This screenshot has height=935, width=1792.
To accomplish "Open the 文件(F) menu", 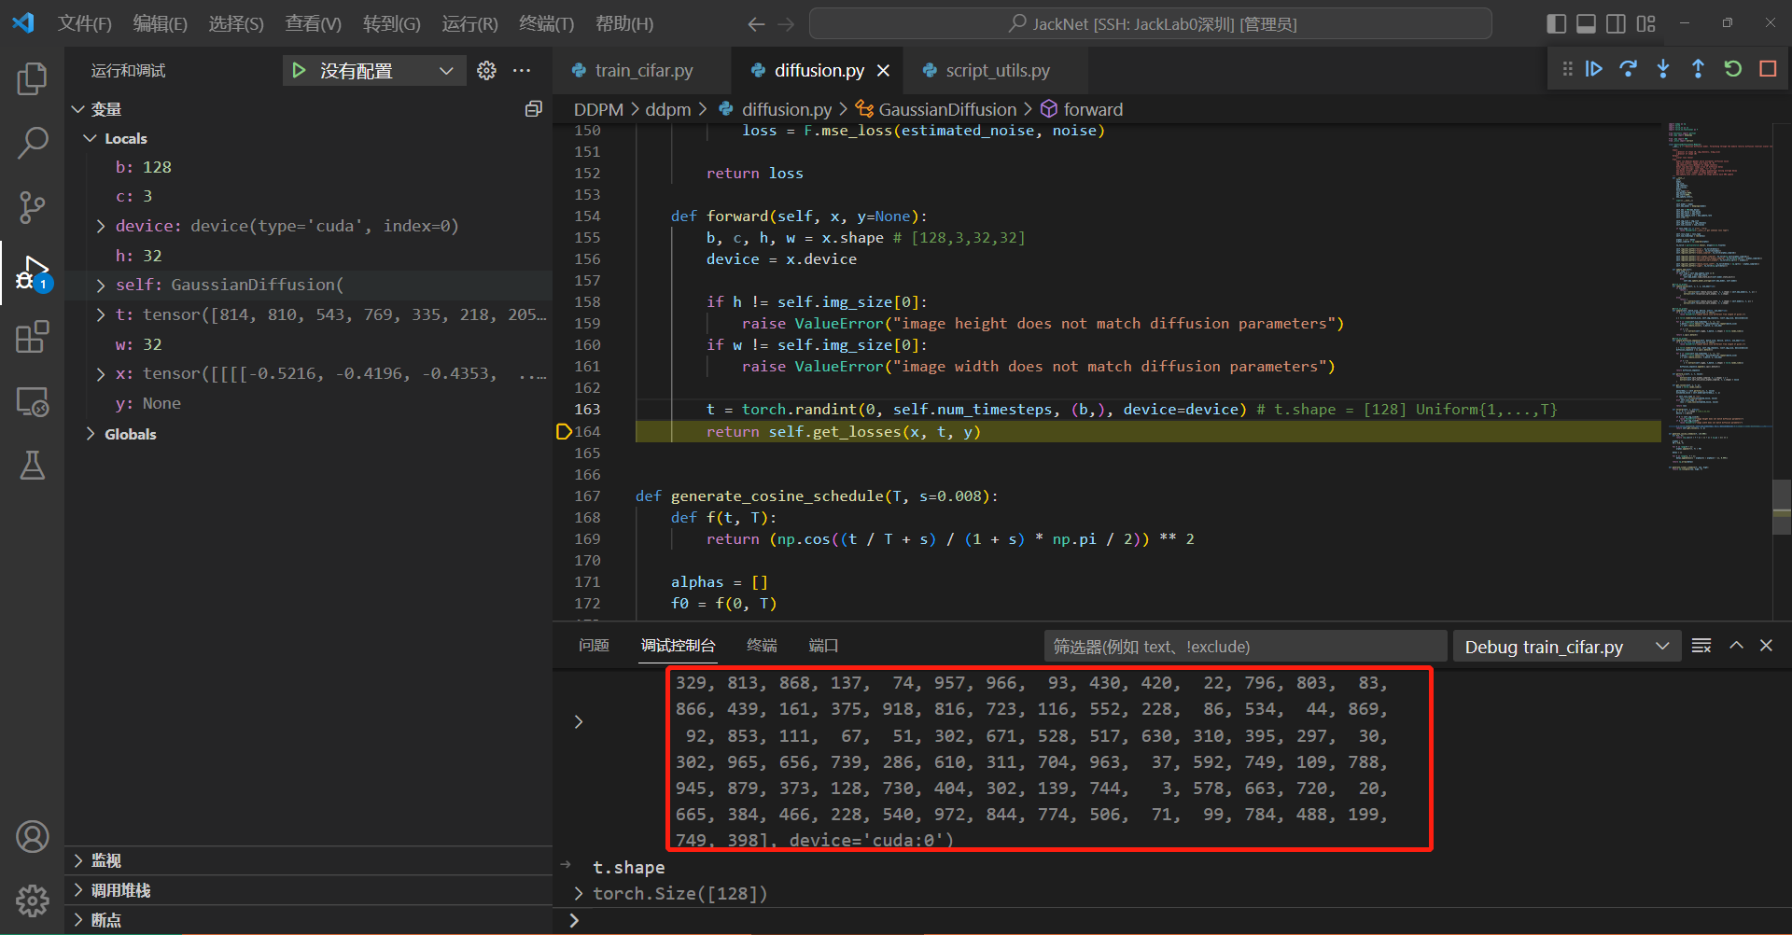I will 84,24.
